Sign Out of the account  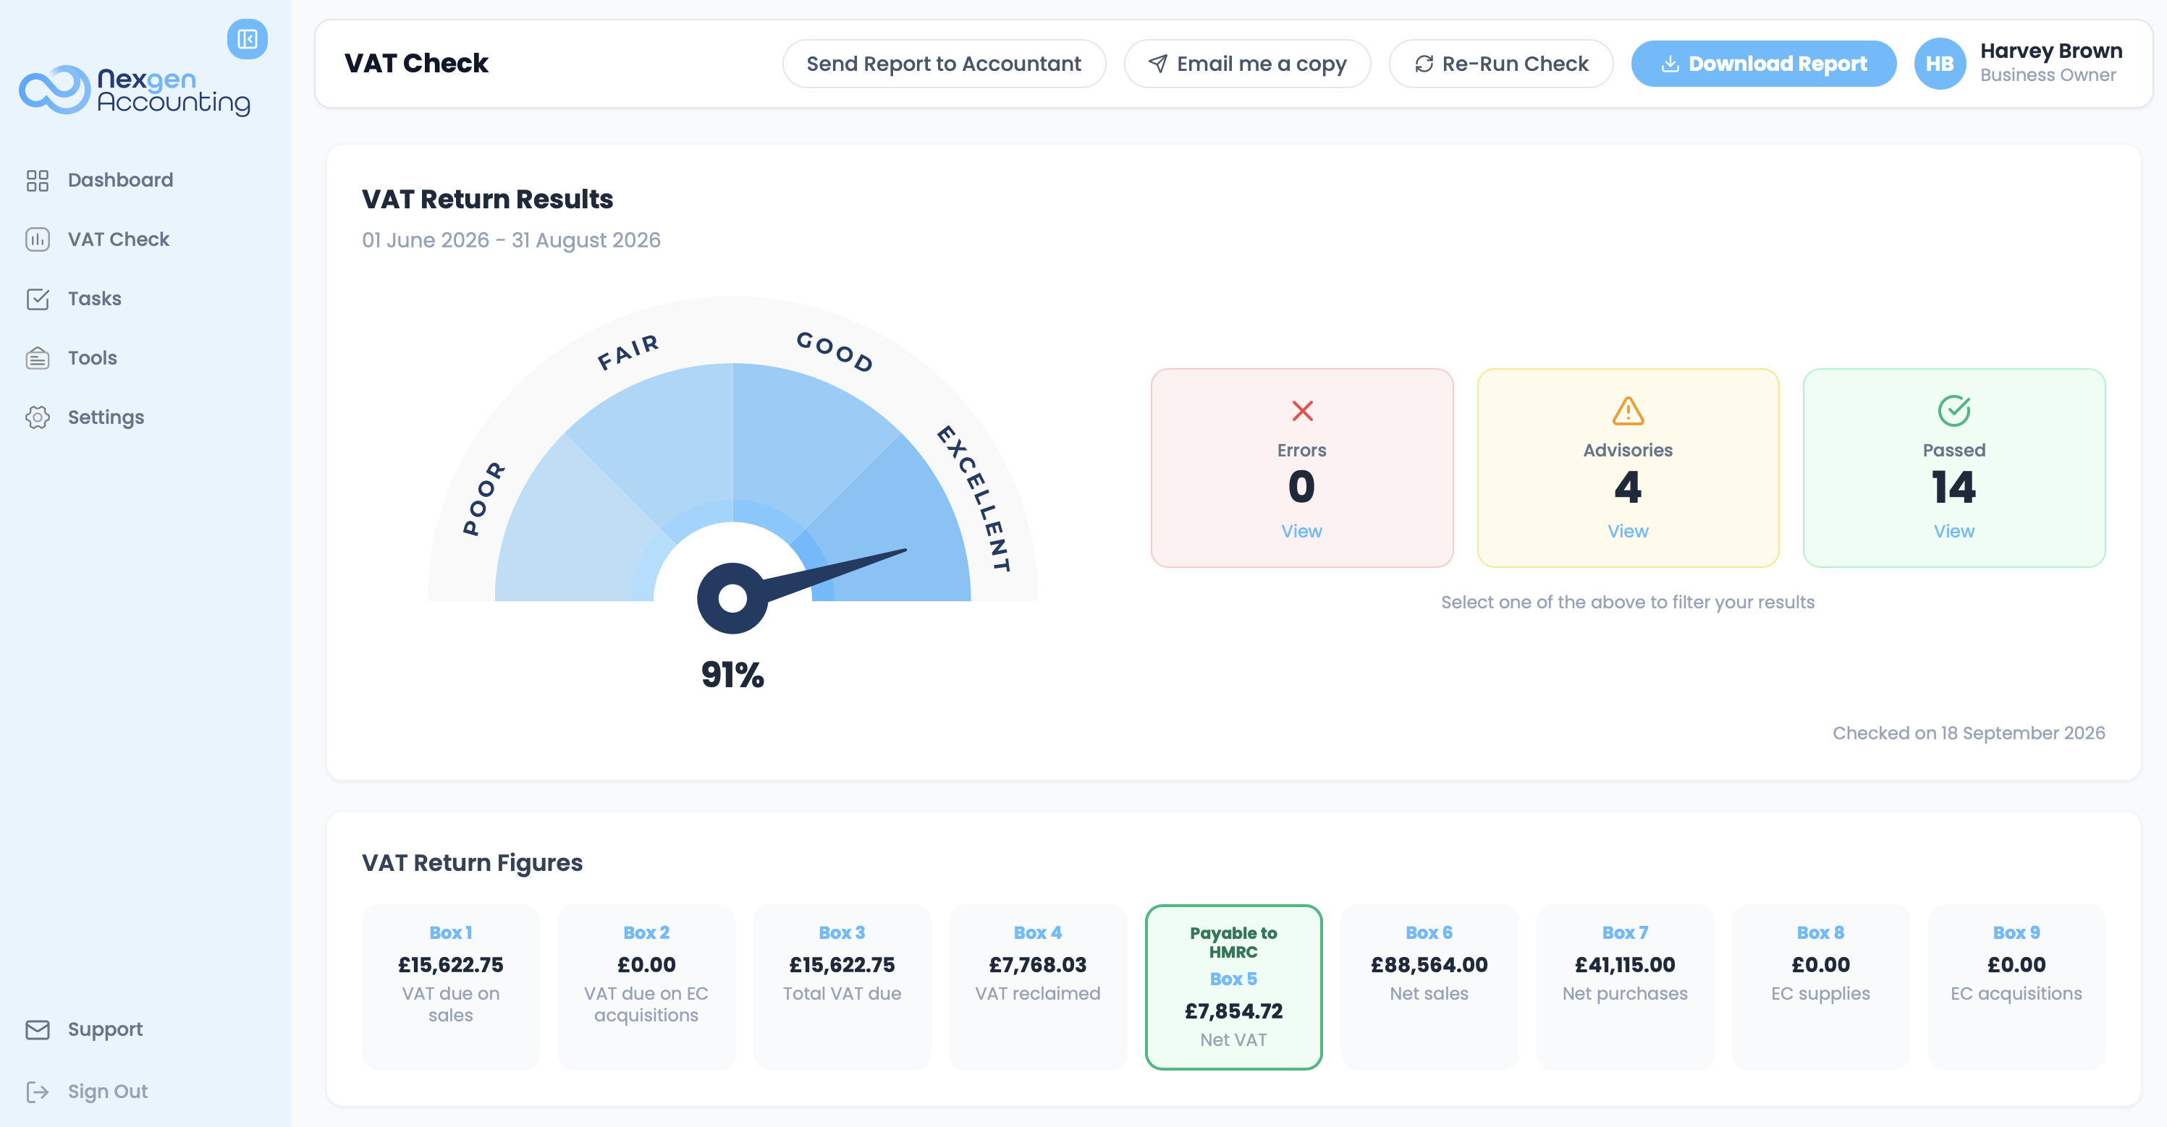point(108,1092)
